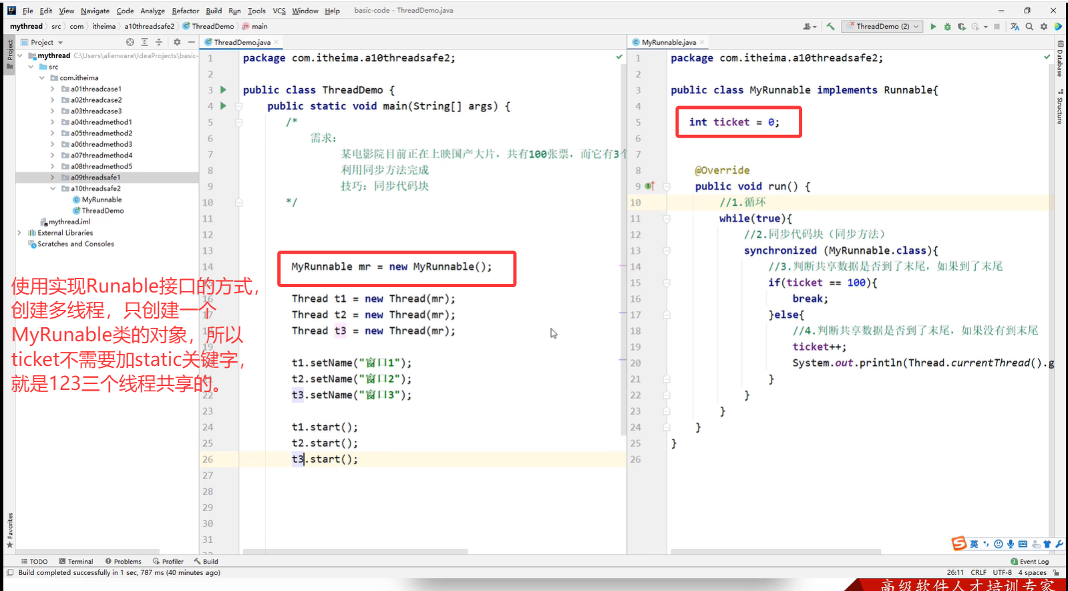Click the Sogou input method logo

click(x=959, y=544)
